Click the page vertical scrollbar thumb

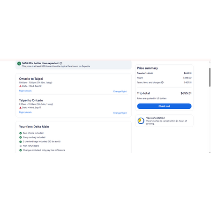[x=210, y=77]
